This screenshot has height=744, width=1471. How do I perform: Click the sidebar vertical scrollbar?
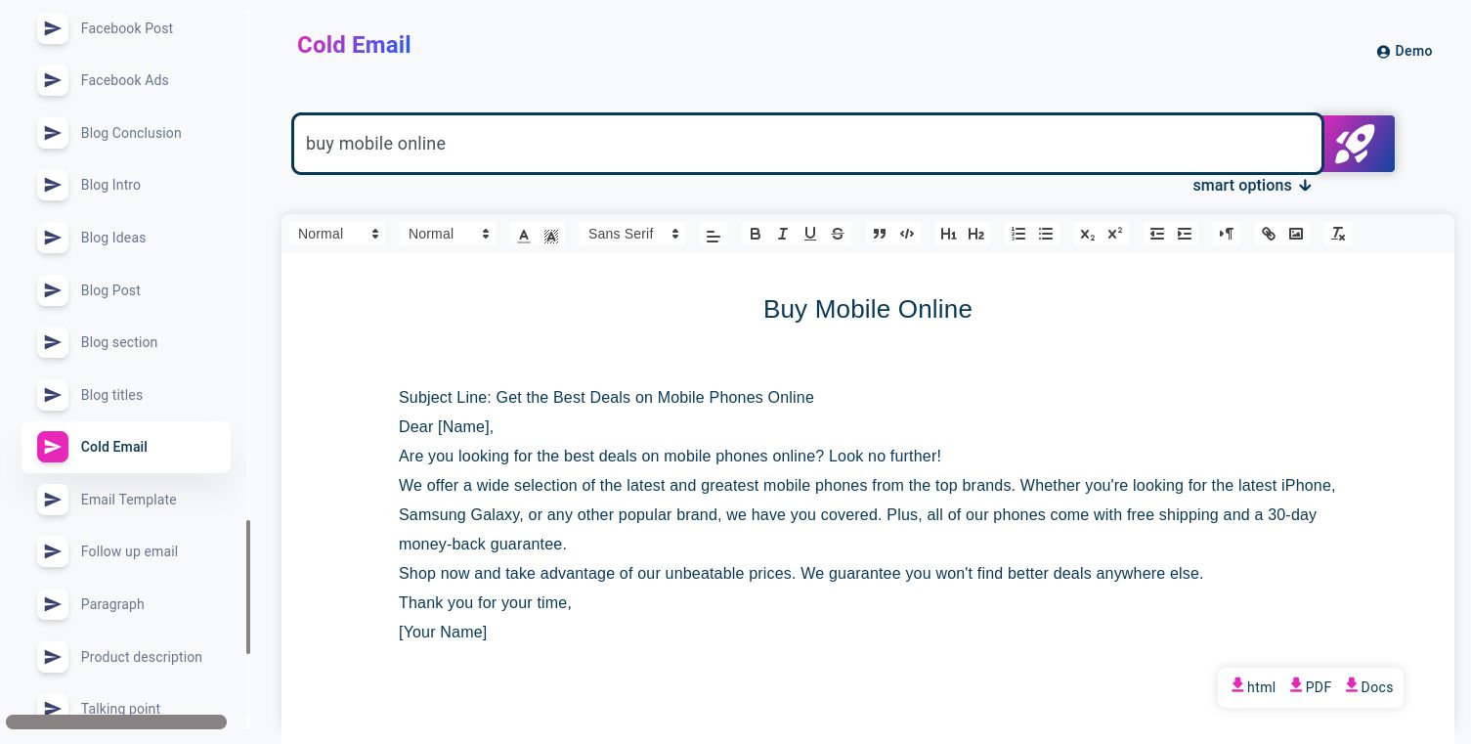pyautogui.click(x=248, y=587)
